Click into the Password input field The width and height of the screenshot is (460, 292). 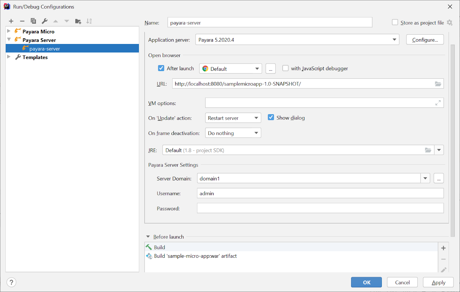click(x=320, y=208)
